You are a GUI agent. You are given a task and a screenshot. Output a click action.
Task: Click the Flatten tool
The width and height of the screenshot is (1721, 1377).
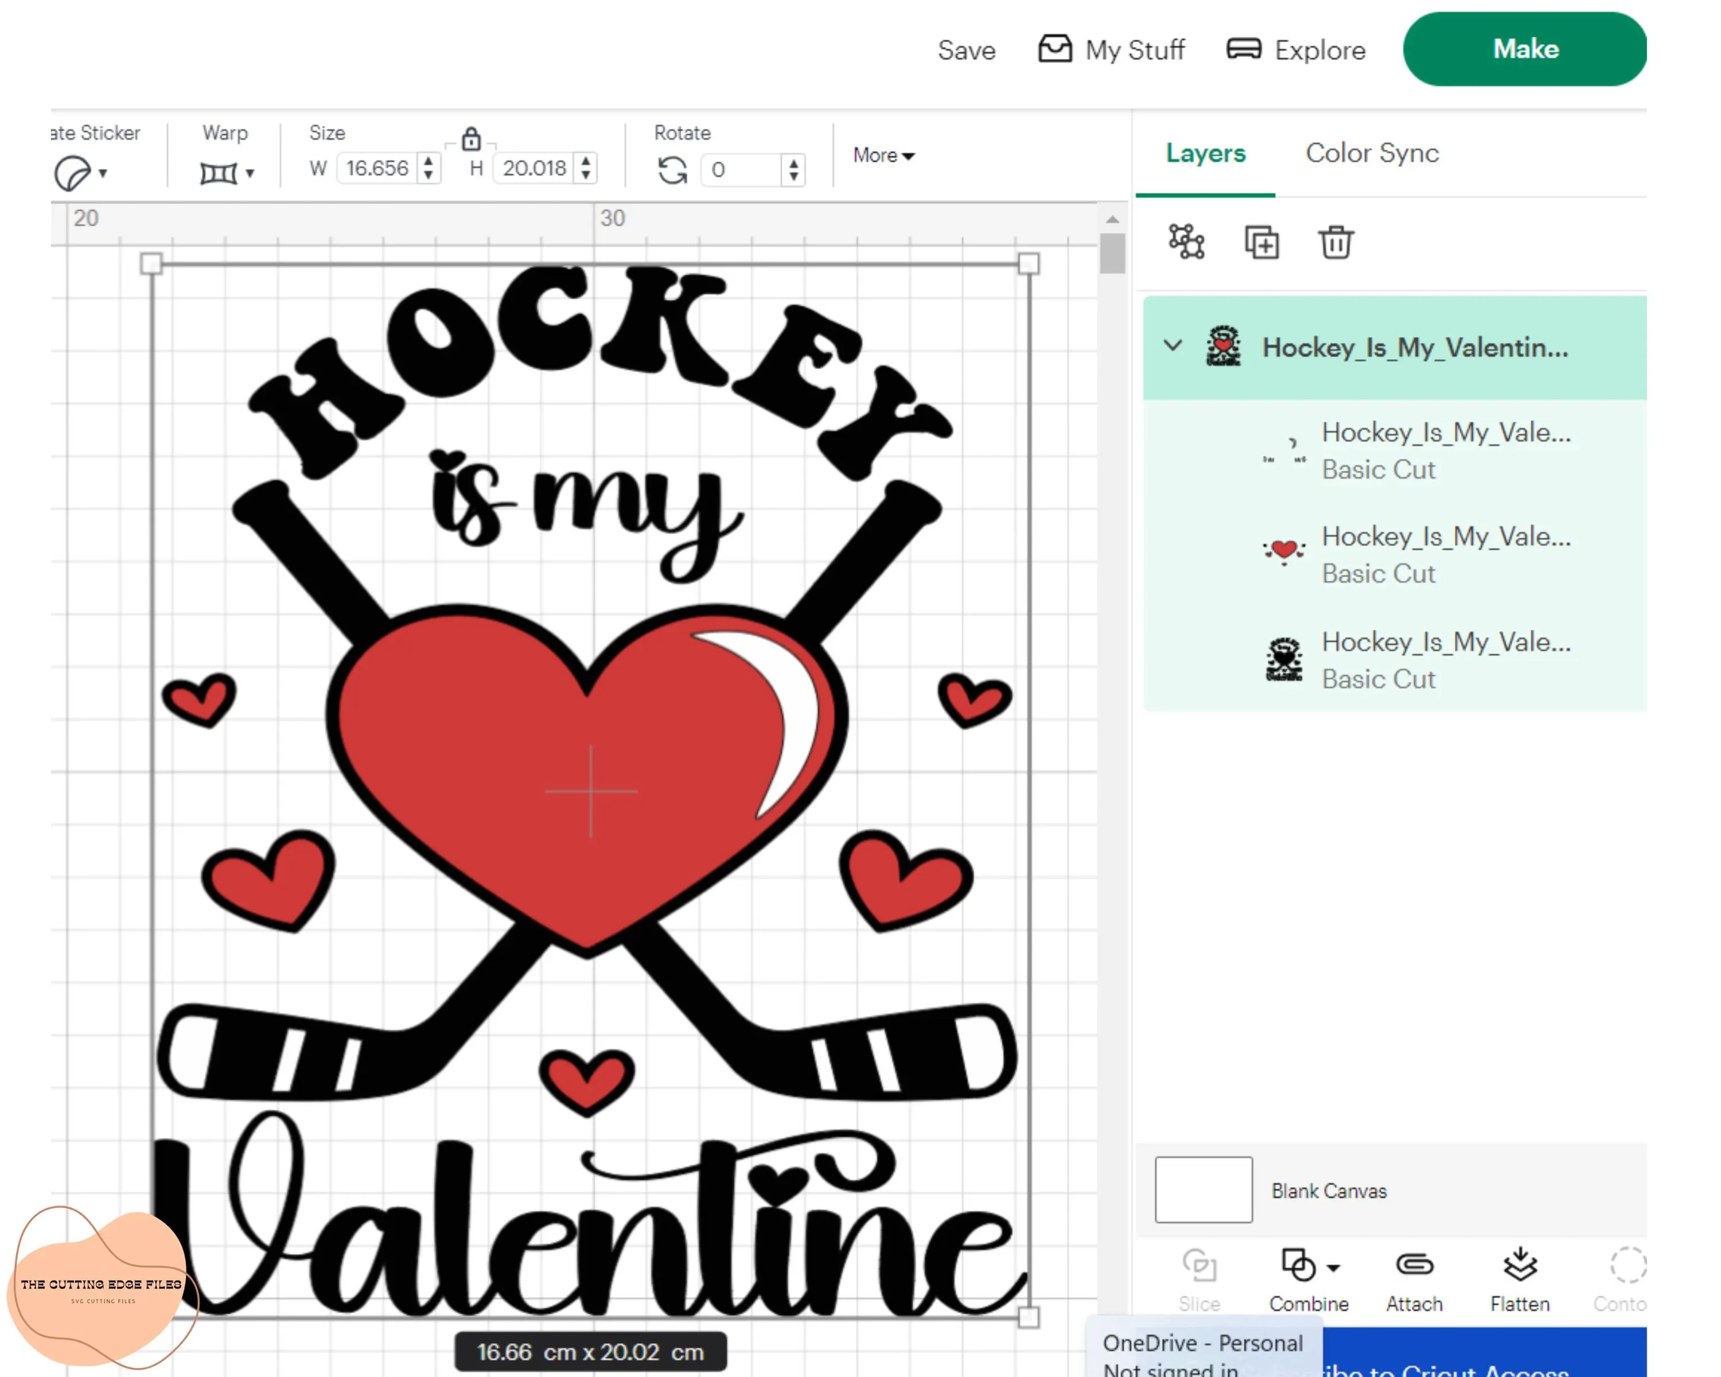click(x=1520, y=1279)
